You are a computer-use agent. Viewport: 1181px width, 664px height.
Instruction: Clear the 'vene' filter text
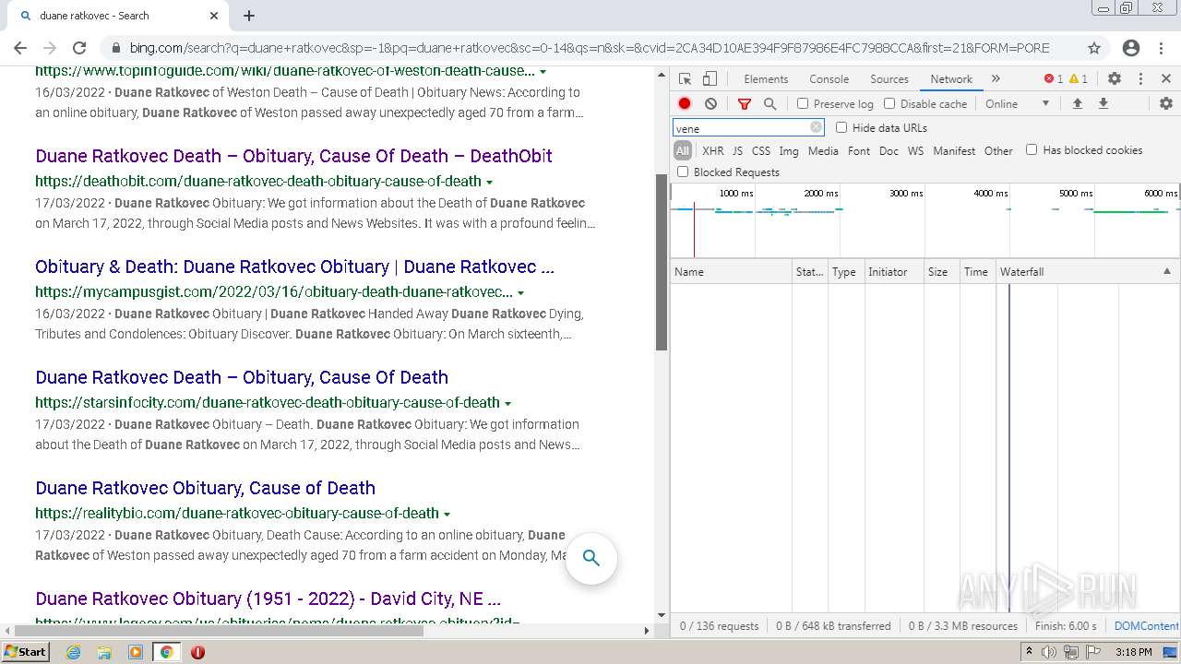point(816,127)
